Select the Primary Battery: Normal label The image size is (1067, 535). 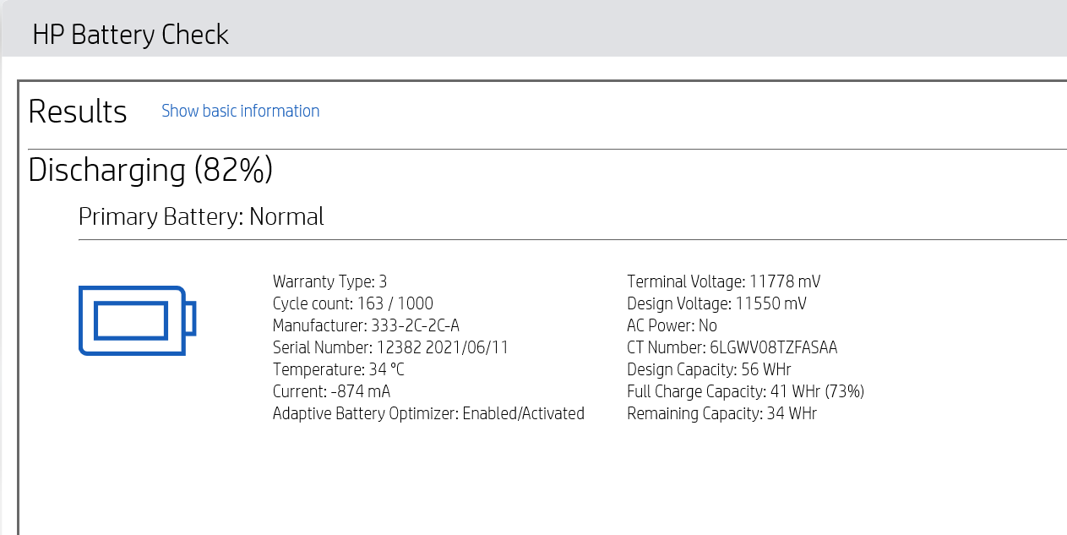(200, 216)
